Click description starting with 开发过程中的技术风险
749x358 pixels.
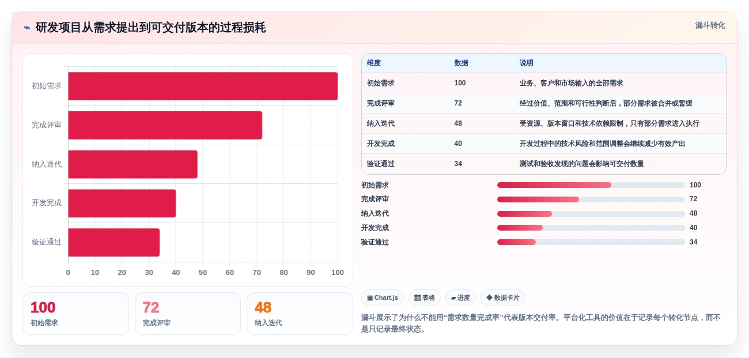pyautogui.click(x=602, y=144)
